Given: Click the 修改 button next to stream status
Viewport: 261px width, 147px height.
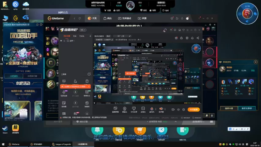Looking at the screenshot, I should pyautogui.click(x=108, y=36).
